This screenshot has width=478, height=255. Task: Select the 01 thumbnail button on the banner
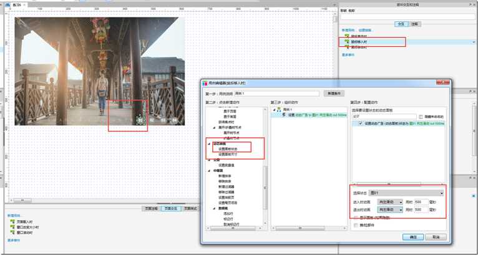(140, 120)
